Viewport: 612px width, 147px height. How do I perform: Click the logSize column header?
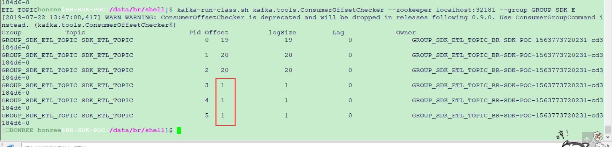pyautogui.click(x=282, y=33)
